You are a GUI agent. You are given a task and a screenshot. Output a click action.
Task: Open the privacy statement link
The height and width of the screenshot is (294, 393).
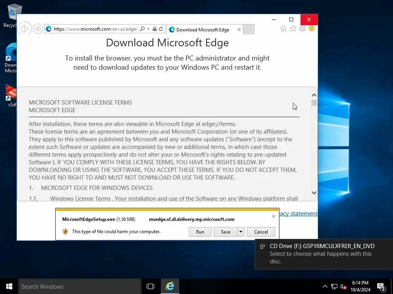pos(298,214)
